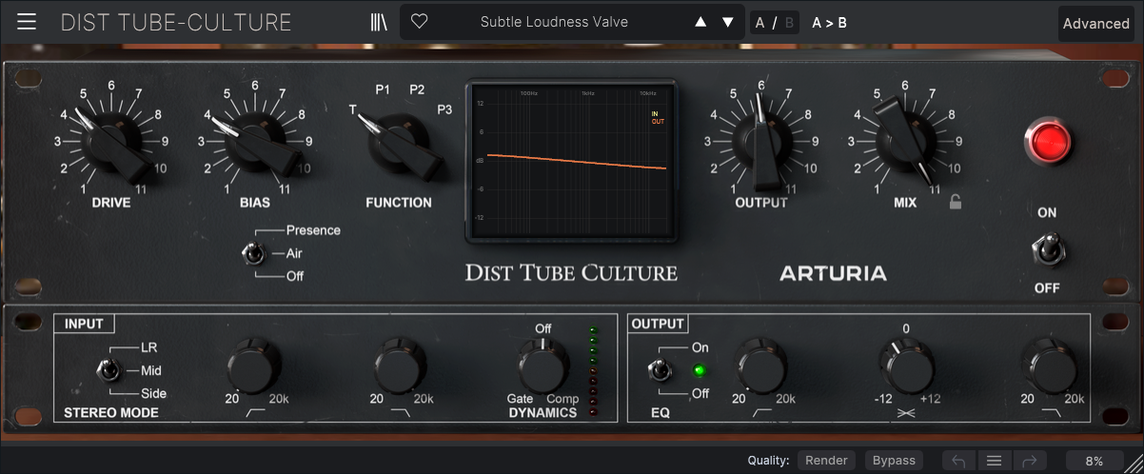The width and height of the screenshot is (1144, 474).
Task: Select next preset with down arrow
Action: coord(728,22)
